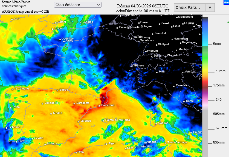Click the green arrow at right edge

(228, 22)
